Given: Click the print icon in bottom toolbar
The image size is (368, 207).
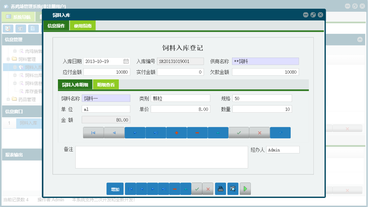Looking at the screenshot, I should pyautogui.click(x=220, y=189).
